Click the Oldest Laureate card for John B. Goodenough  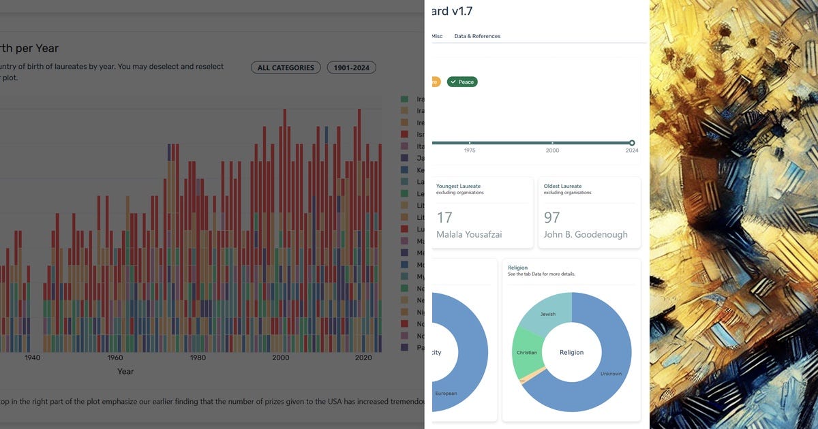588,212
